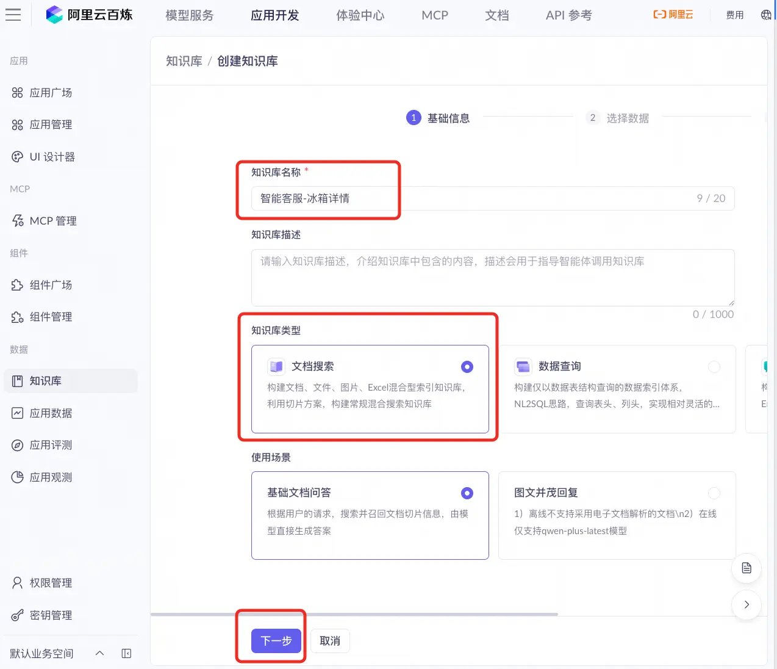Click the 下一步 button
Image resolution: width=777 pixels, height=669 pixels.
pos(276,641)
